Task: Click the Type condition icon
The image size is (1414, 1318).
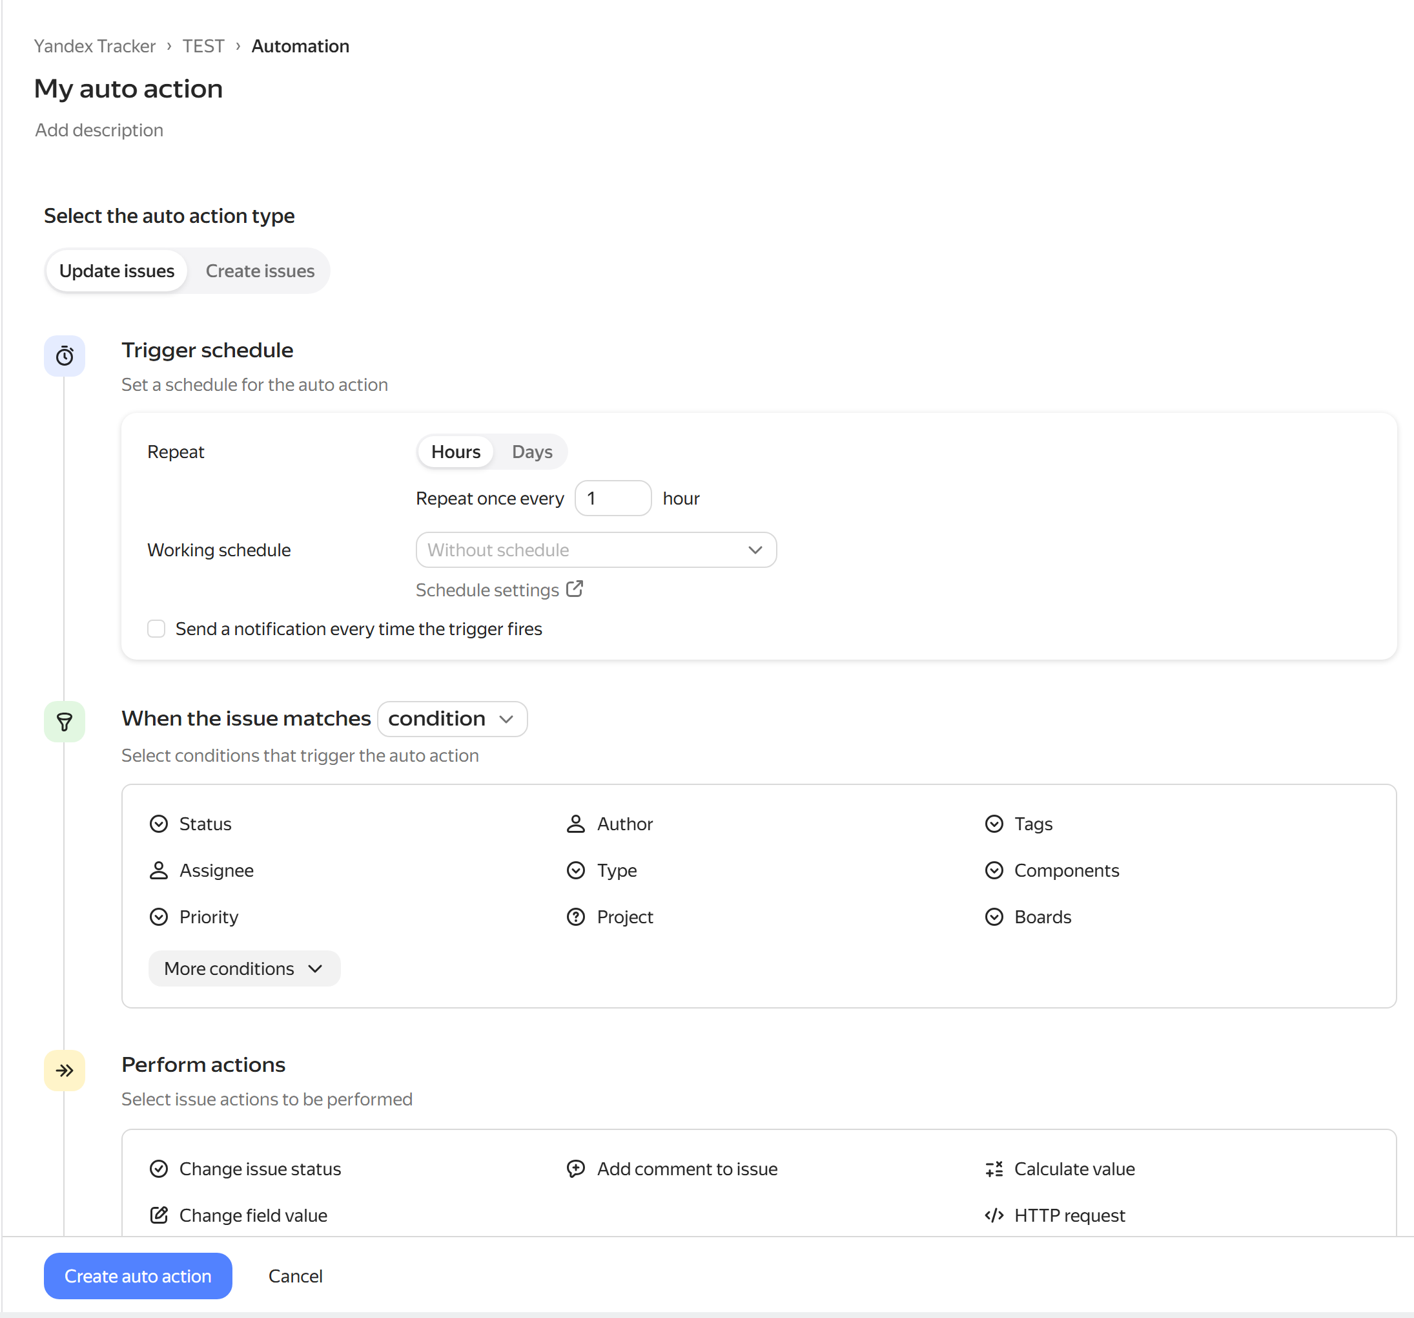Action: pos(575,870)
